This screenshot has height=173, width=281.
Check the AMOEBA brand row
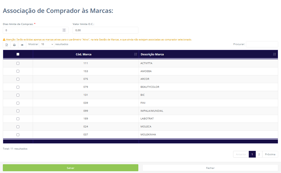(x=18, y=71)
